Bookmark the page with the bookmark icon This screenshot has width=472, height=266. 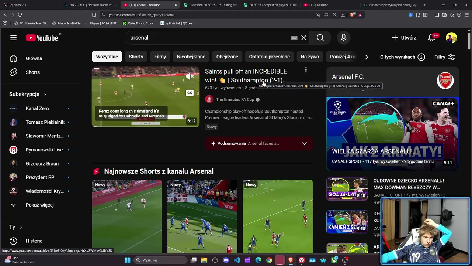coord(94,15)
